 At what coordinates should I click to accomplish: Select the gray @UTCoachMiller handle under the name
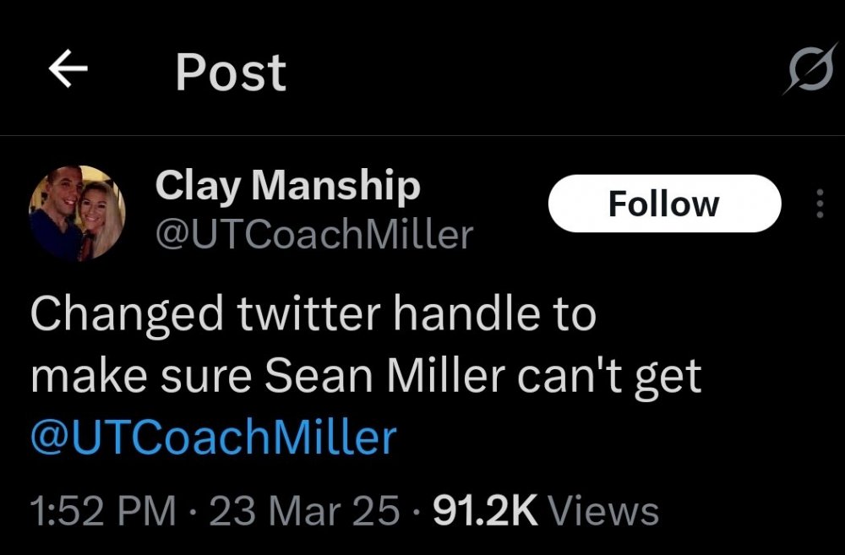pos(313,234)
